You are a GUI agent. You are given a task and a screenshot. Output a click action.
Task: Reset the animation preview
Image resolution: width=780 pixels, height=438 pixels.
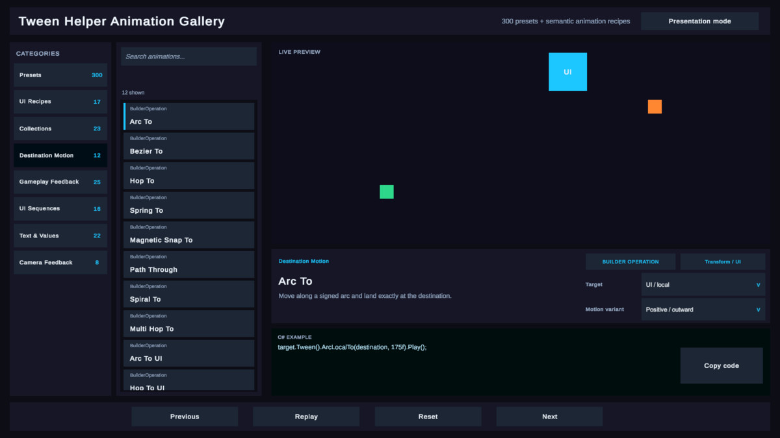[x=428, y=417]
